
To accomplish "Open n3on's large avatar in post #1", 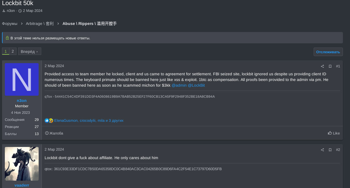I will 22,80.
